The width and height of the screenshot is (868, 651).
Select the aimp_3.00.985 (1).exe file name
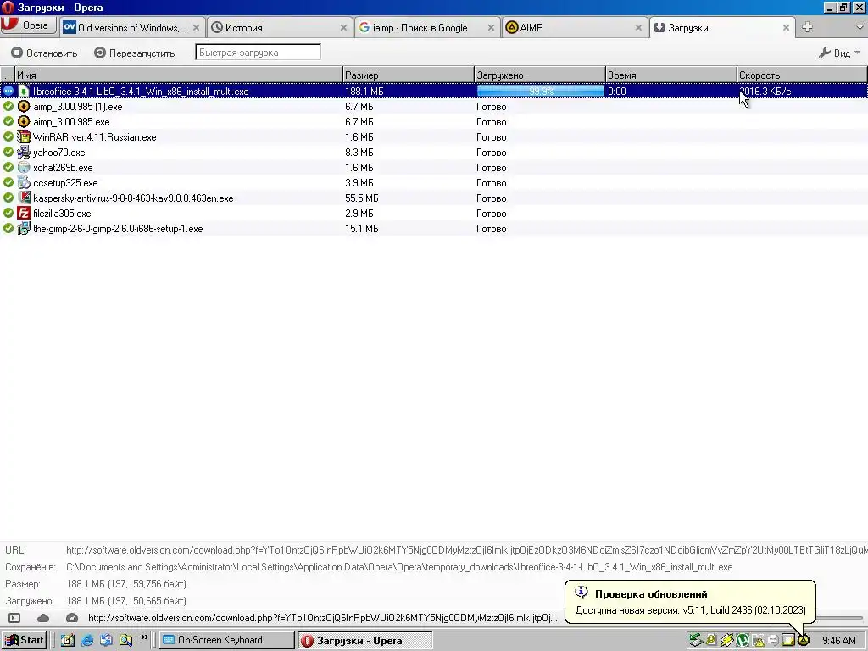[77, 107]
